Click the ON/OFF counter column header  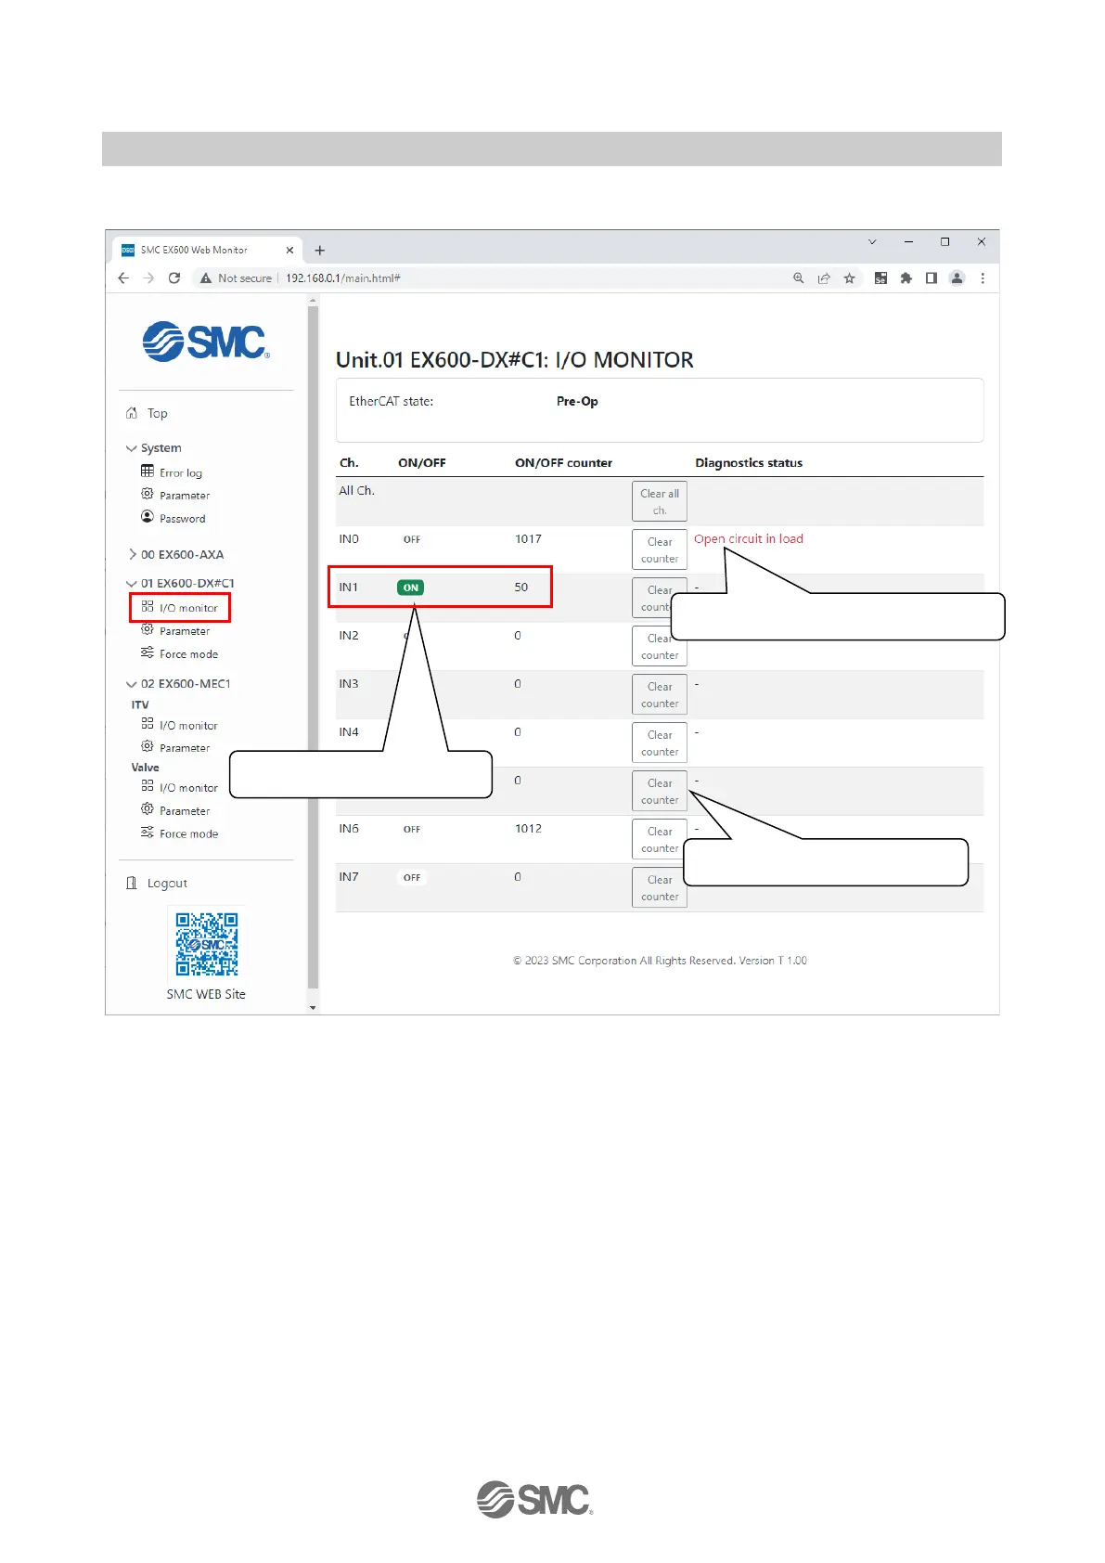[x=564, y=463]
